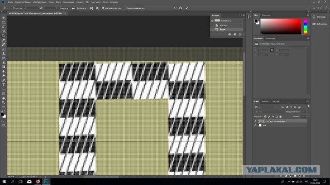Select the Hand tool

4,98
